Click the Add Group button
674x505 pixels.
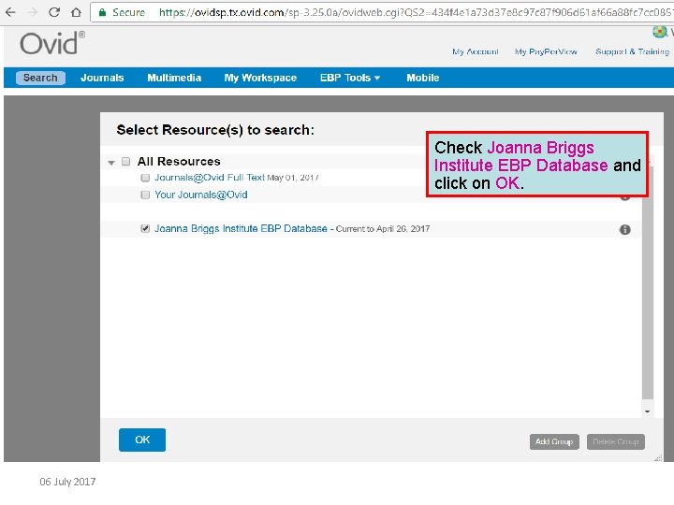click(554, 441)
